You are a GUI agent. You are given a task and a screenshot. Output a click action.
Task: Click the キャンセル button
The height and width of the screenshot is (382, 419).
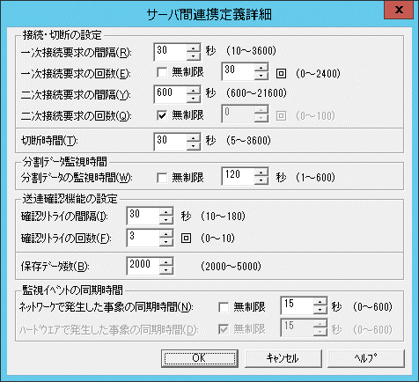[283, 358]
